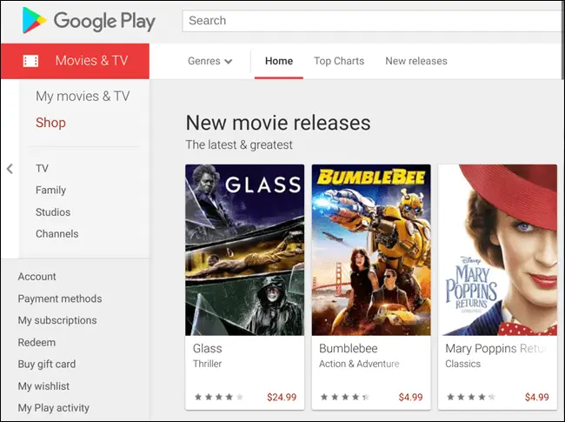Collapse the sidebar with left chevron
The height and width of the screenshot is (422, 565).
10,169
